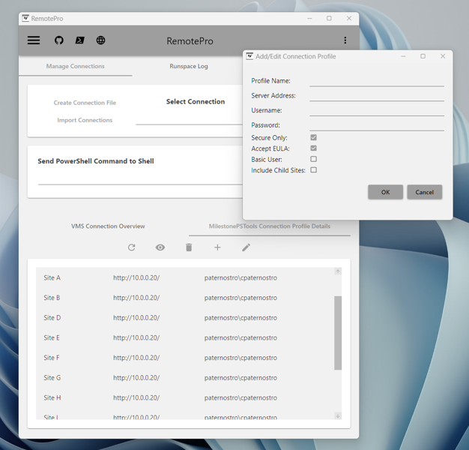Screen dimensions: 469x450
Task: Launch the PowerShell terminal icon
Action: (79, 40)
